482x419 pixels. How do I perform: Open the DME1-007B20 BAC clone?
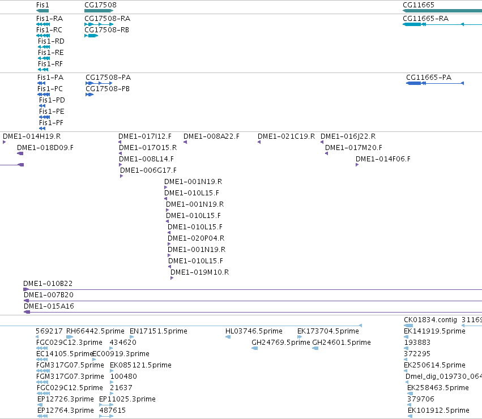tap(49, 295)
